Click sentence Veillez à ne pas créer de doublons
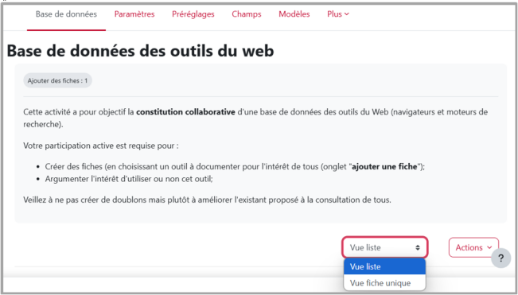This screenshot has width=518, height=295. (207, 200)
